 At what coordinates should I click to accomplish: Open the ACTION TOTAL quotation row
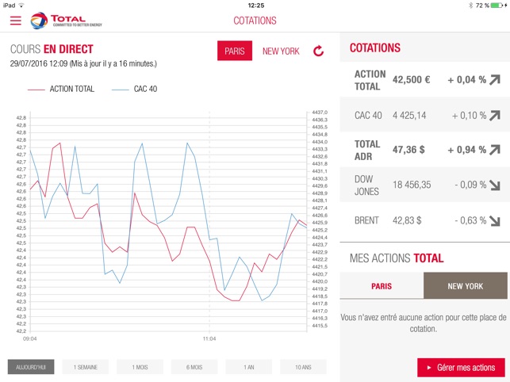click(x=425, y=80)
